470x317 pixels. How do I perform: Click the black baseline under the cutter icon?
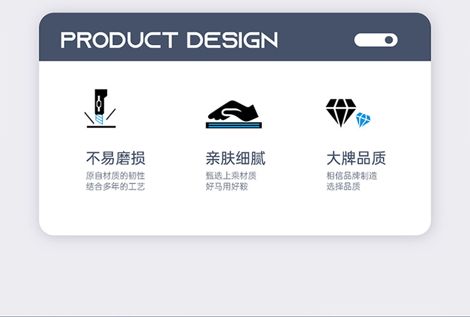101,127
